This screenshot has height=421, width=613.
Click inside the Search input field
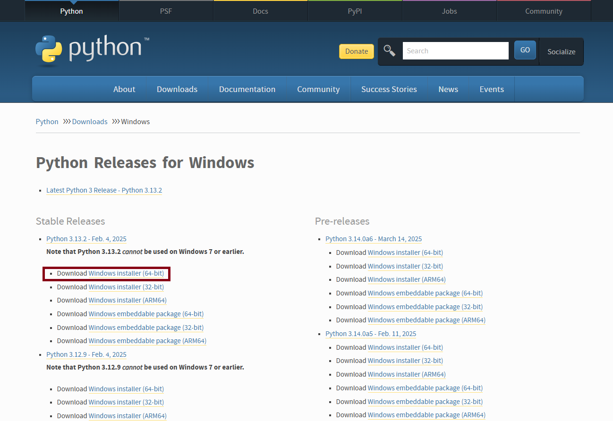pyautogui.click(x=455, y=51)
